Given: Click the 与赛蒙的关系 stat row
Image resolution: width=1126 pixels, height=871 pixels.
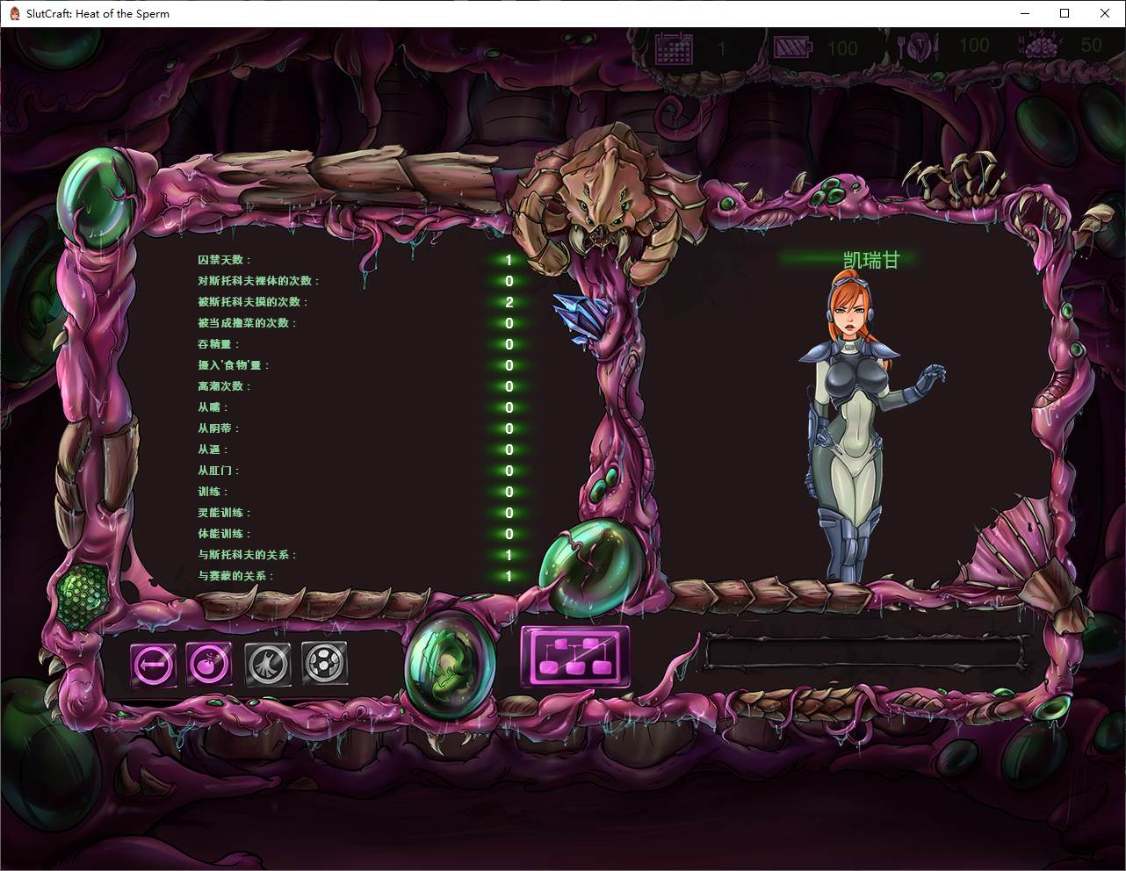Looking at the screenshot, I should tap(237, 576).
